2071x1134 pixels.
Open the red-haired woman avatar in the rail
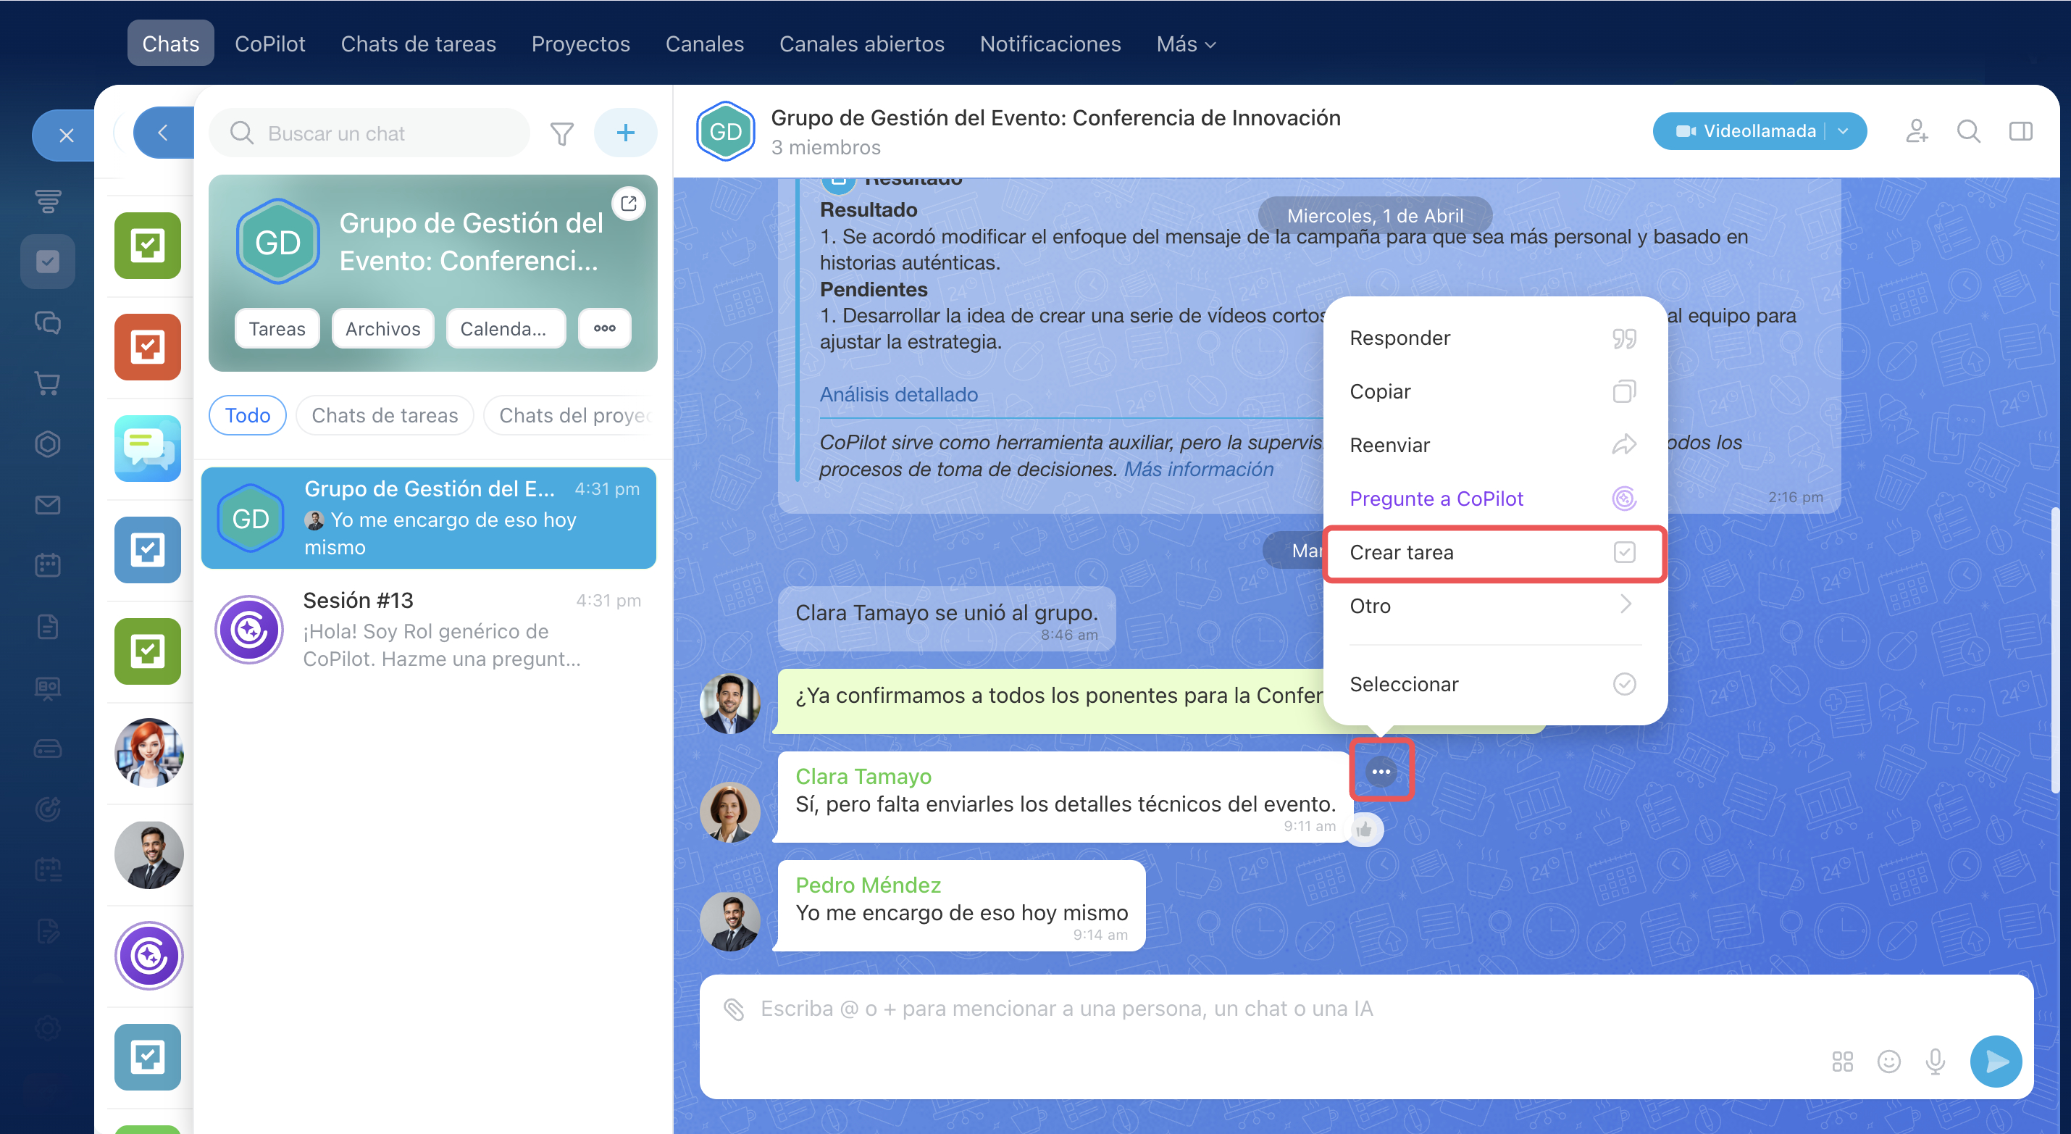tap(148, 752)
